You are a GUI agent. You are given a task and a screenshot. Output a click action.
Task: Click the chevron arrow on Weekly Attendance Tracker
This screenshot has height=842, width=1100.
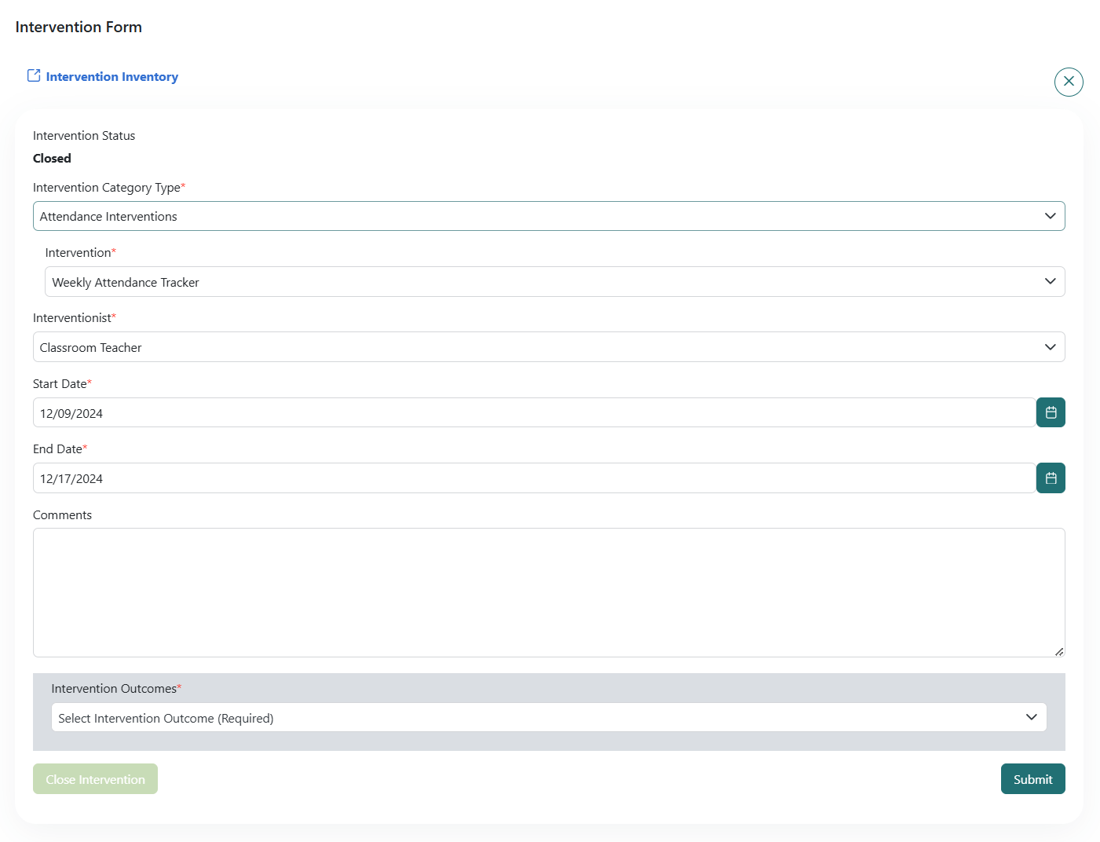[x=1050, y=282]
